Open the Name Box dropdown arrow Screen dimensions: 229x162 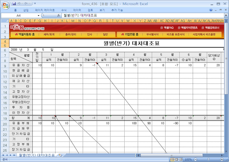(x=39, y=15)
